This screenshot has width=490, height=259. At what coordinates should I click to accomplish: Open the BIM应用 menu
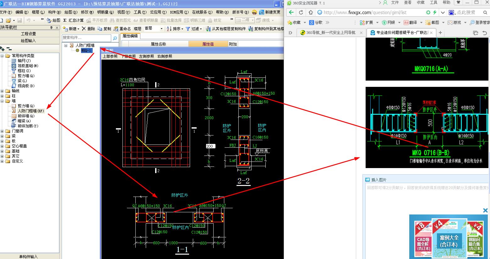[x=179, y=12]
